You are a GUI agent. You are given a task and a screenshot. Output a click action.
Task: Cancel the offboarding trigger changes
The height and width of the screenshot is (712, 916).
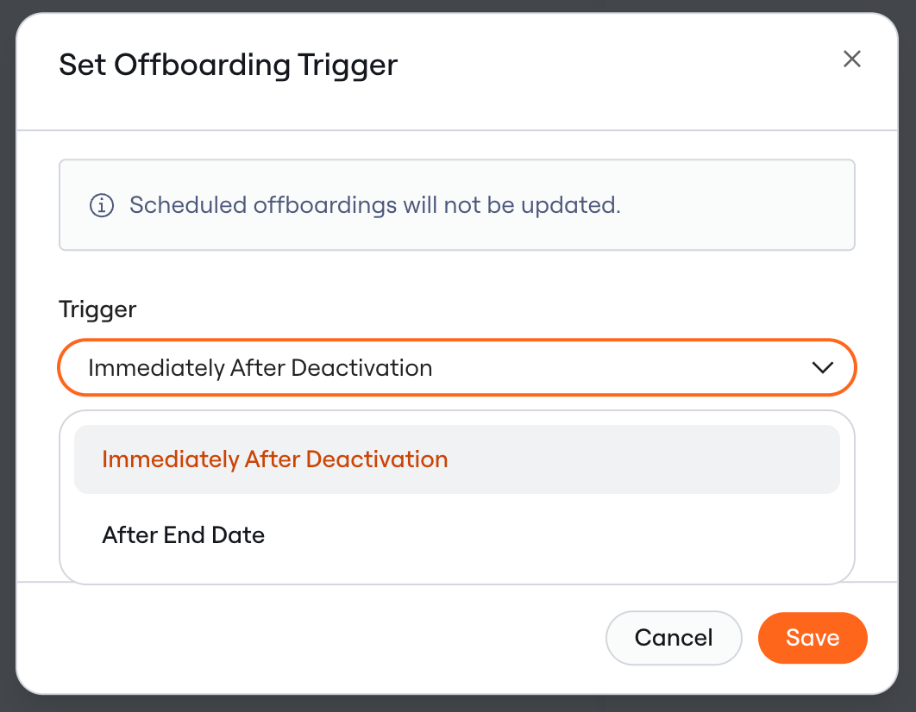coord(674,638)
